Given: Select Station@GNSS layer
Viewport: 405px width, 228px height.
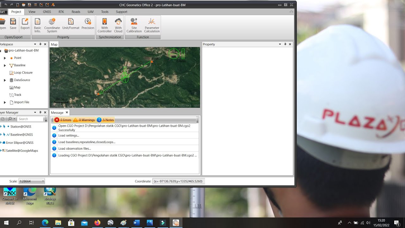Looking at the screenshot, I should (x=21, y=126).
